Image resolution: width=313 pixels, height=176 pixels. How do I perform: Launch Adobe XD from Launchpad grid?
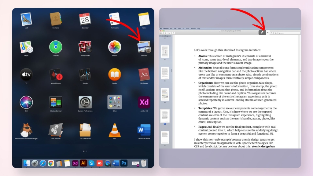click(144, 102)
